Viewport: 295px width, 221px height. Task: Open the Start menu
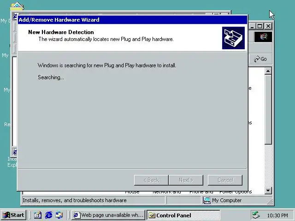pyautogui.click(x=13, y=215)
